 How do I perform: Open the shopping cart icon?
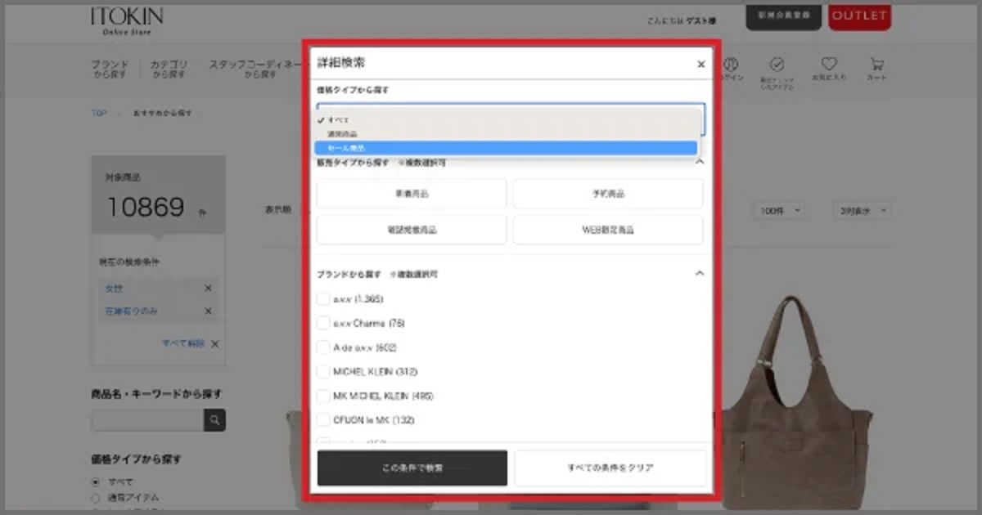[x=876, y=68]
